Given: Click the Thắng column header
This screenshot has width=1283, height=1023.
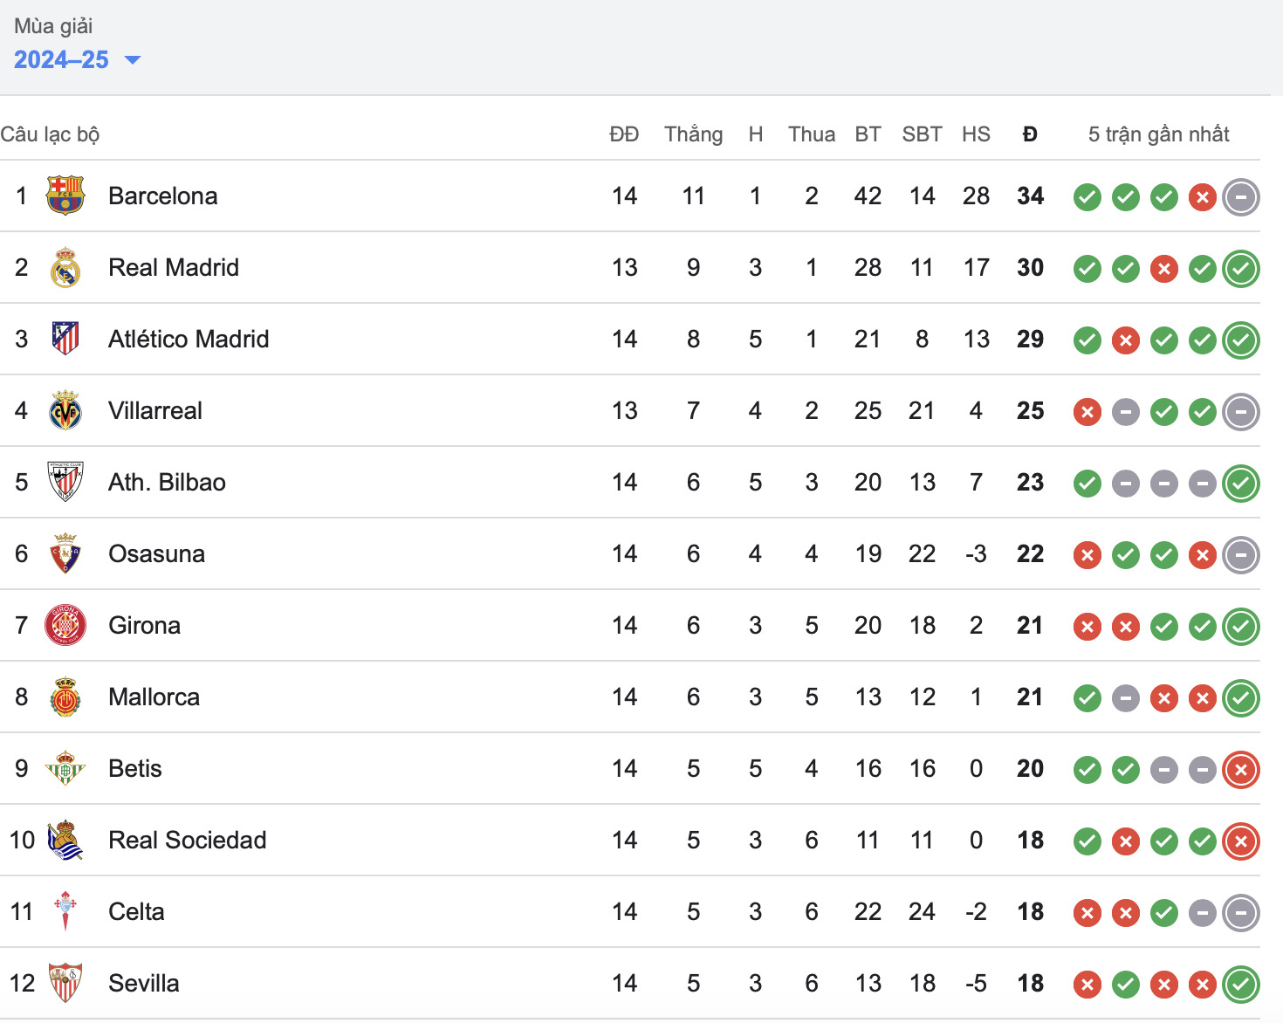Looking at the screenshot, I should coord(693,134).
